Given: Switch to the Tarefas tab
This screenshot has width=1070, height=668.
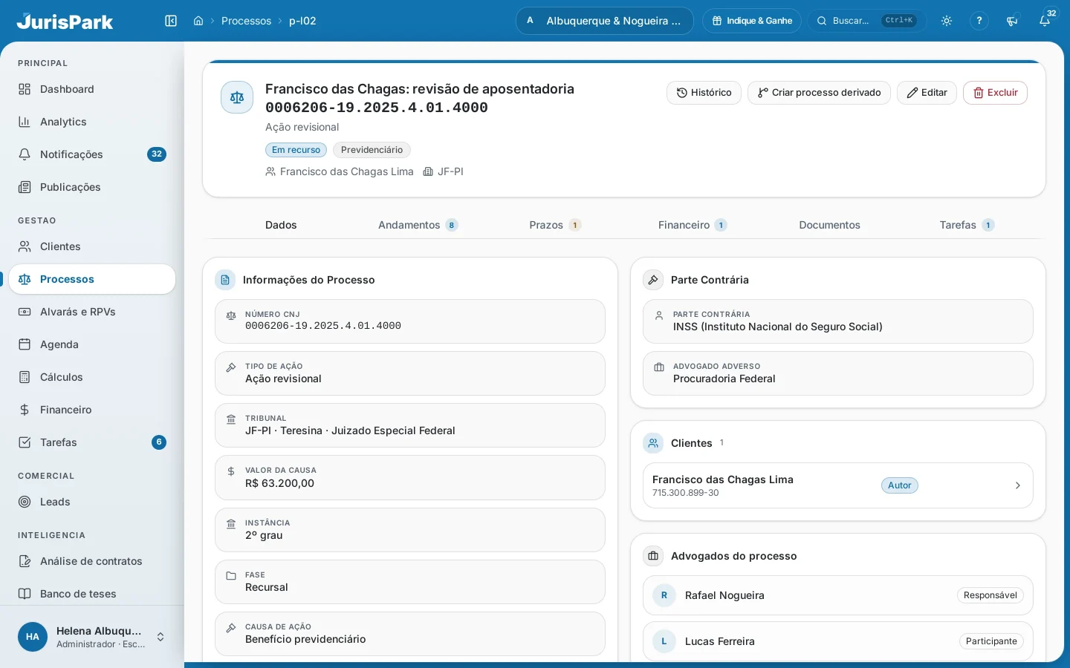Looking at the screenshot, I should [967, 225].
